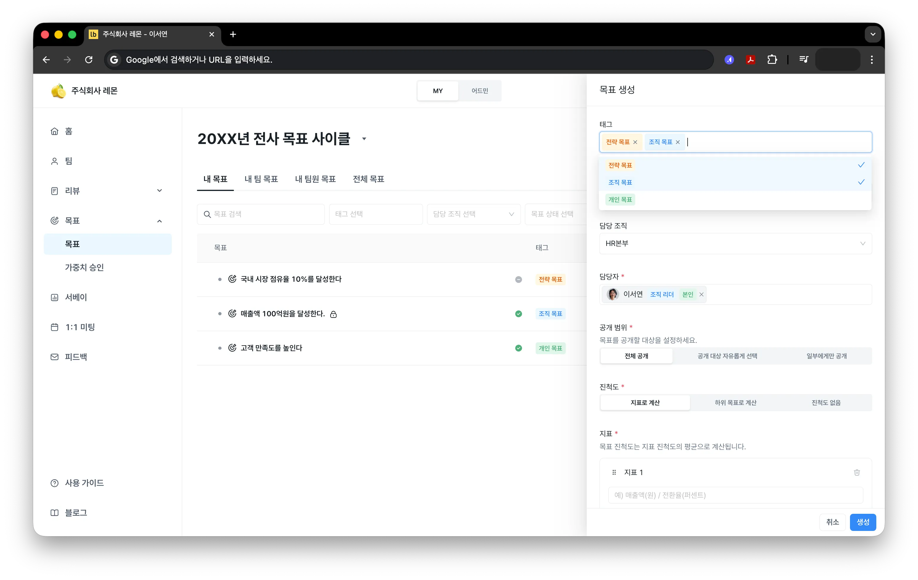Image resolution: width=918 pixels, height=580 pixels.
Task: Click the 취소 button
Action: [833, 522]
